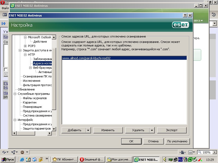Click the Отмена button
This screenshot has height=163, width=218.
tap(153, 141)
